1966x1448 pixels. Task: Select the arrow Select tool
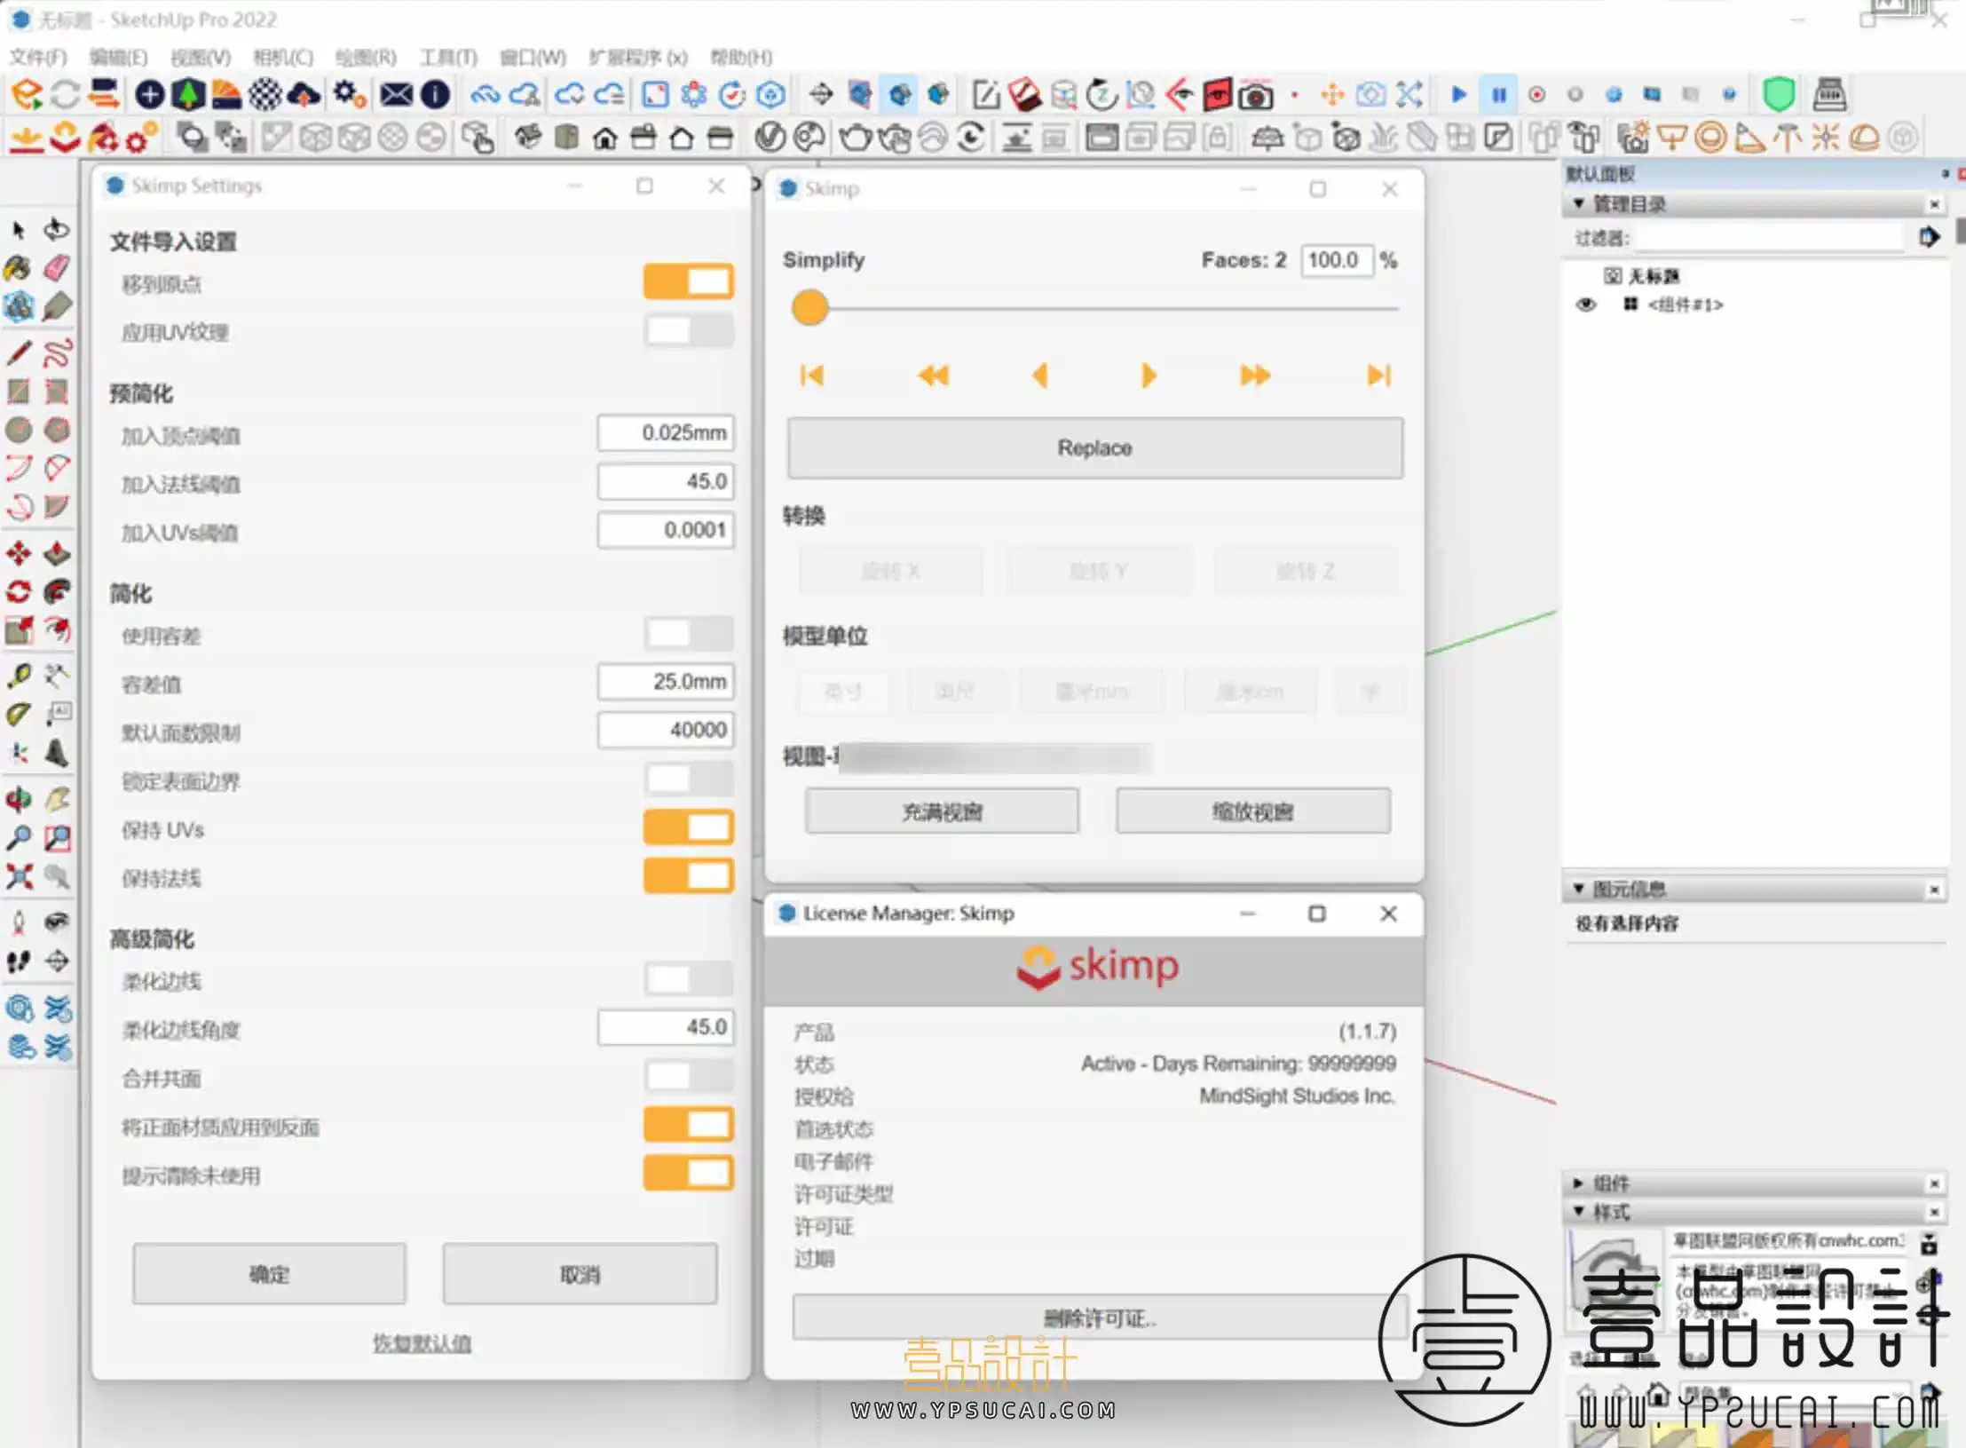pos(18,230)
